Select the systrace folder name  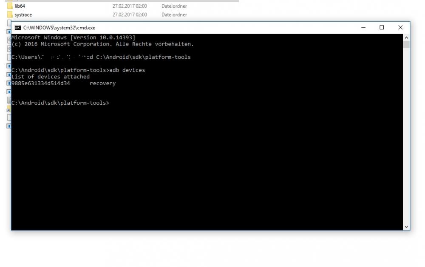pyautogui.click(x=23, y=14)
